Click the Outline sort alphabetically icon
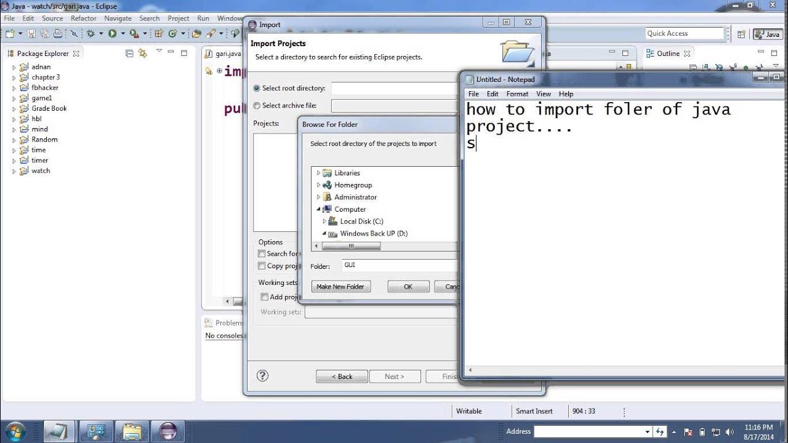 707,67
